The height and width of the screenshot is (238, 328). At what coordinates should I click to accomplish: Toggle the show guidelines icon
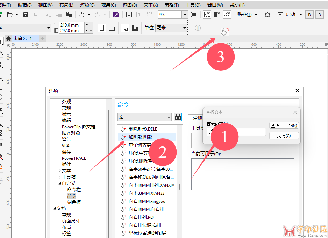pos(227,15)
